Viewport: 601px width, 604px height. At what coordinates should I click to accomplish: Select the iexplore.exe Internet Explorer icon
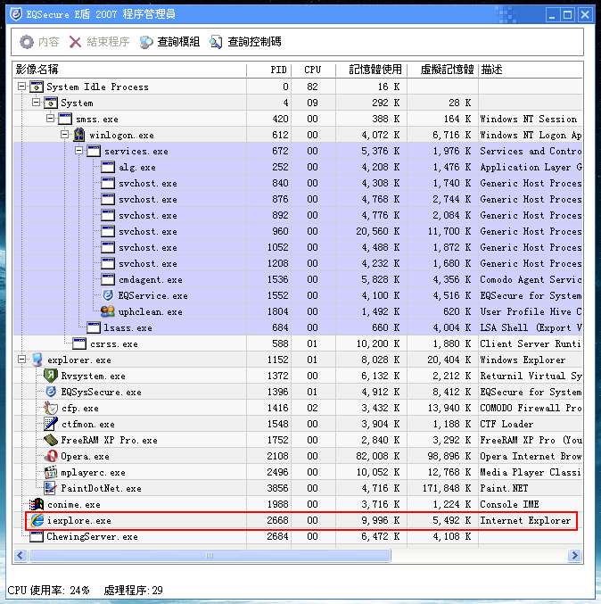pos(37,520)
